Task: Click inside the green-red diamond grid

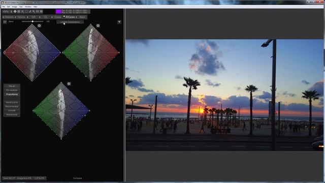Action: pos(91,52)
